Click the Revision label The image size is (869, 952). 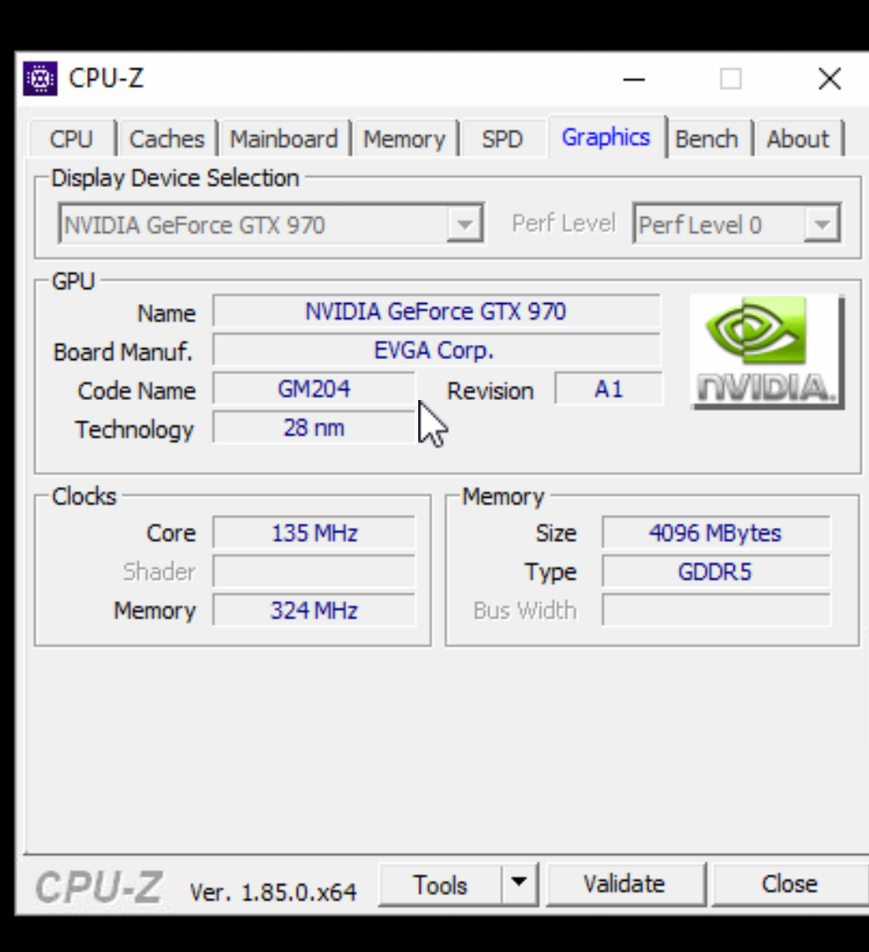[x=490, y=391]
